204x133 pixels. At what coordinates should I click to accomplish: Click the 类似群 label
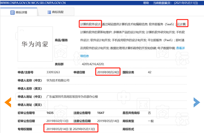click(59, 64)
